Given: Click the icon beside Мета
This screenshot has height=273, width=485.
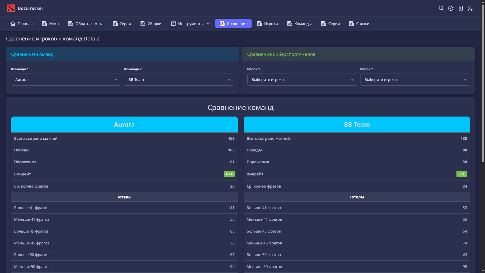Looking at the screenshot, I should 44,24.
